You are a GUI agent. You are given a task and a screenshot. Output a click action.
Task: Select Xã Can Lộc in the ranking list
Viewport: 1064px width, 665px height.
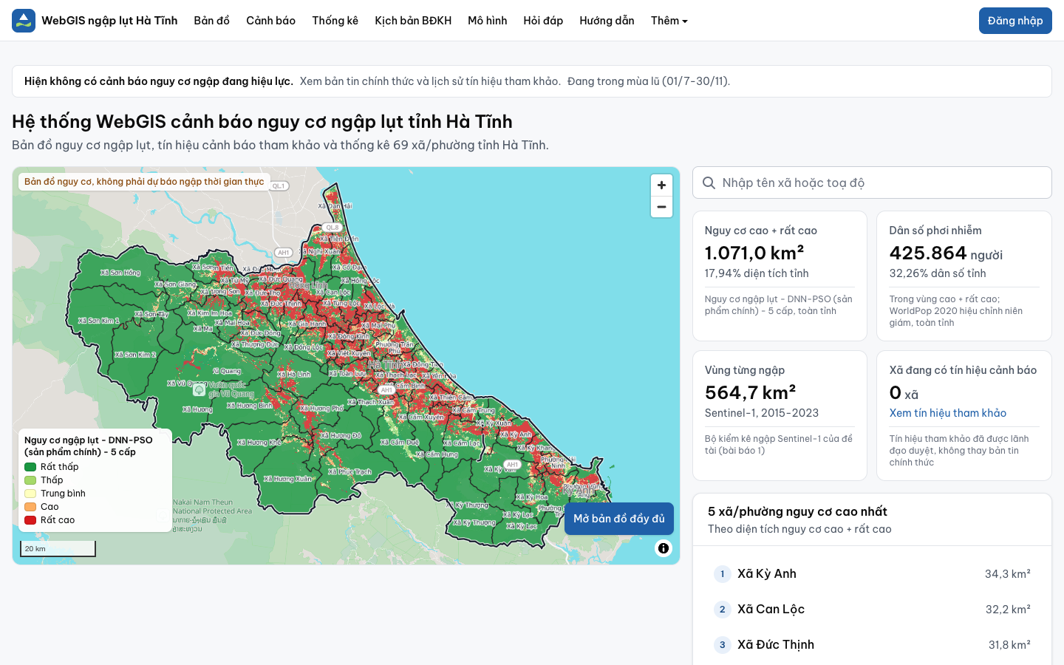(872, 609)
